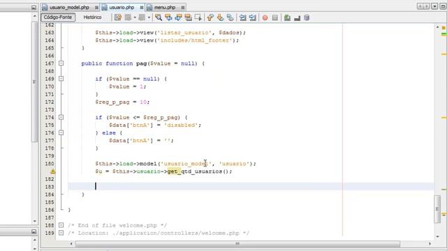Click on $reg_p_pag = 10 line
The height and width of the screenshot is (251, 447).
point(122,102)
